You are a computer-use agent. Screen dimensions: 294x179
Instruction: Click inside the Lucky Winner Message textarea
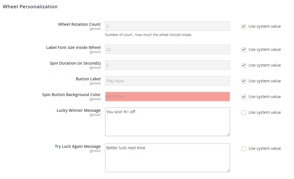click(x=167, y=122)
